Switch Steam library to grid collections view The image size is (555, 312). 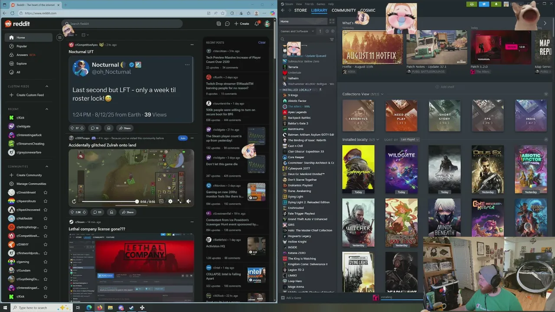(332, 21)
